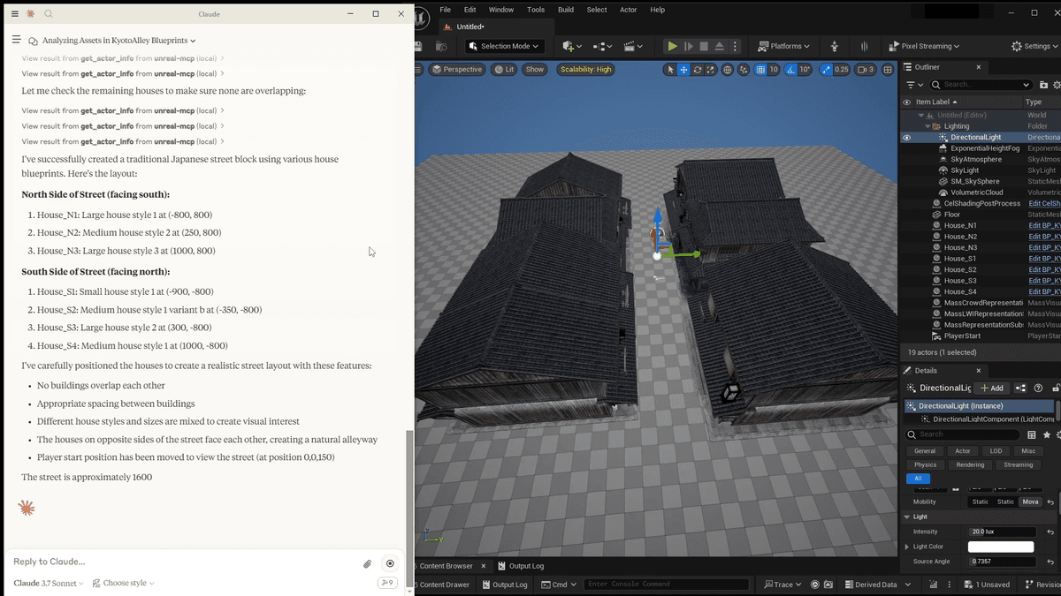
Task: Open the Build menu in Unreal
Action: 566,10
